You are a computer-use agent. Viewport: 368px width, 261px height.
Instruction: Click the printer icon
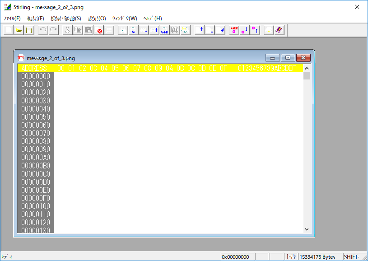point(269,30)
